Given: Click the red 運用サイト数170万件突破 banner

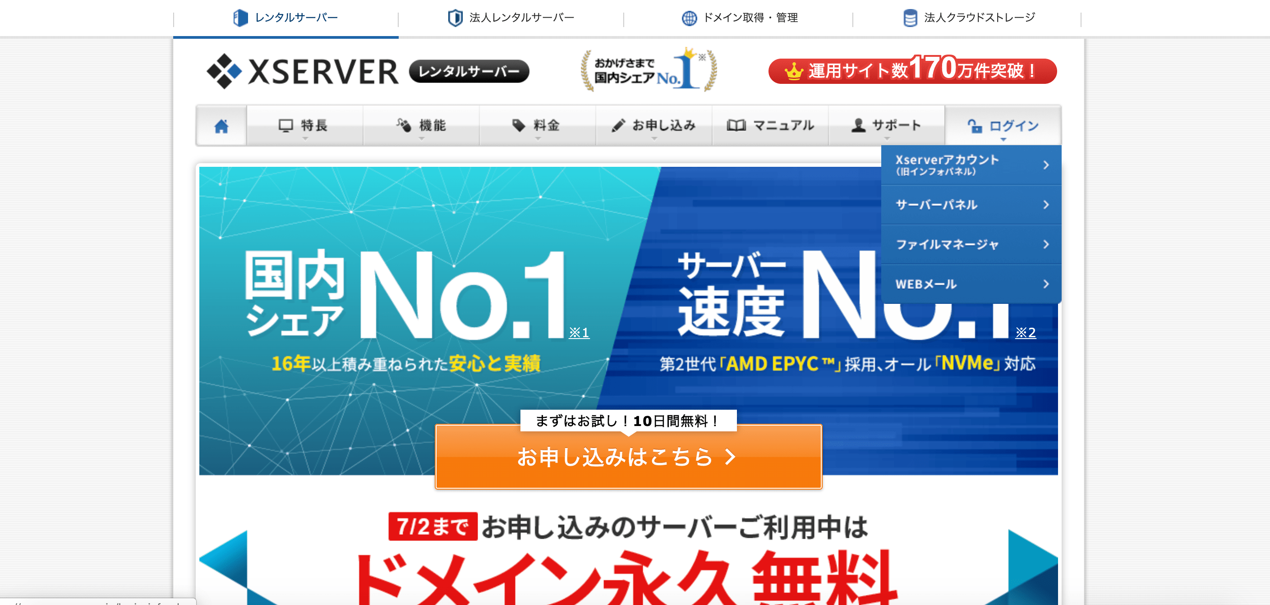Looking at the screenshot, I should [x=912, y=70].
